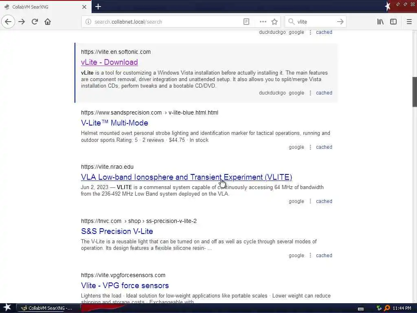
Task: Close the CollabVM SearXNG tab
Action: pyautogui.click(x=84, y=7)
